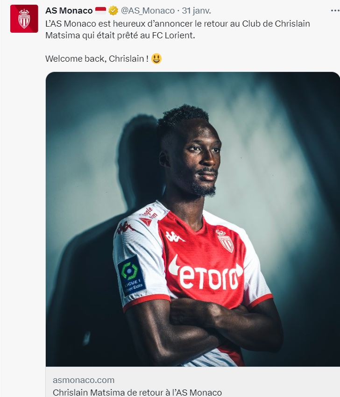Click the @AS_Monaco handle
This screenshot has width=340, height=397.
coord(148,11)
